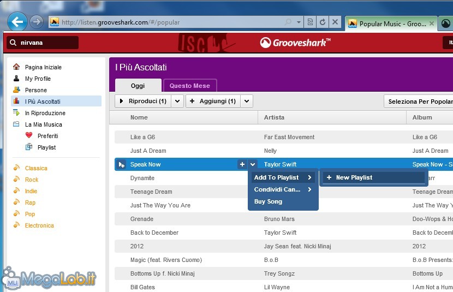Click the refresh icon in address bar

323,22
